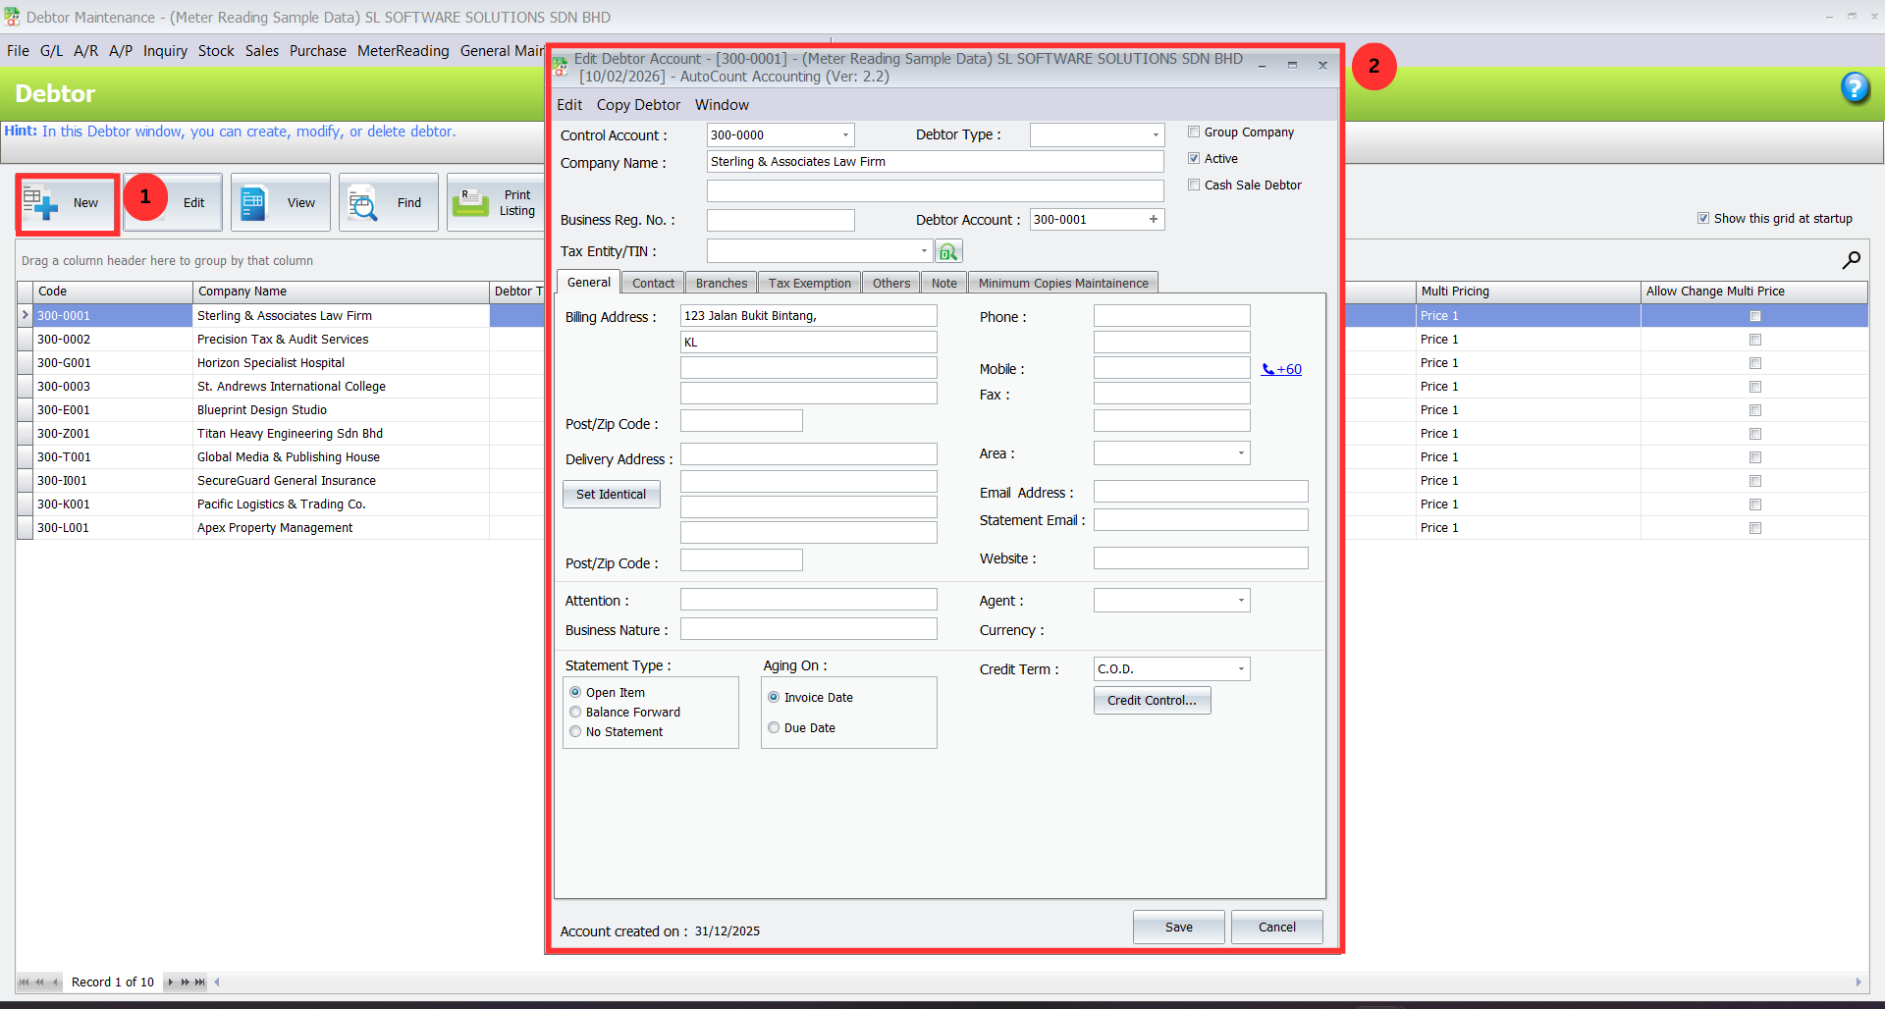Switch to the Contact tab
Viewport: 1885px width, 1009px height.
(x=653, y=284)
